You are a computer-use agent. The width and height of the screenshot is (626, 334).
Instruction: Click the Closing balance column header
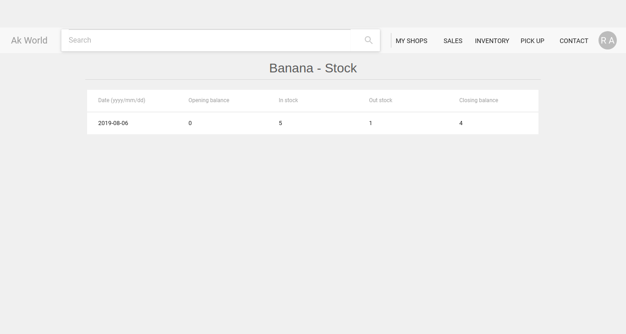(x=478, y=100)
